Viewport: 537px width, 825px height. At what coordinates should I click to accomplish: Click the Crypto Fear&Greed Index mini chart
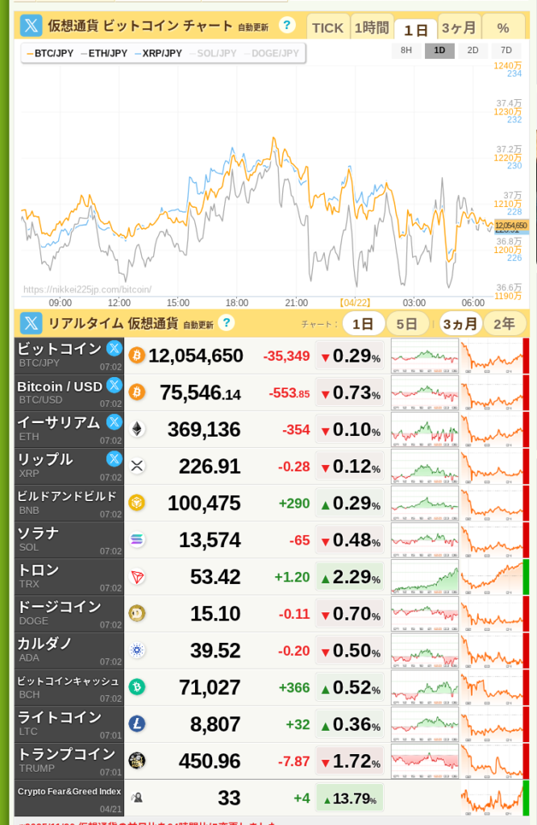point(492,798)
